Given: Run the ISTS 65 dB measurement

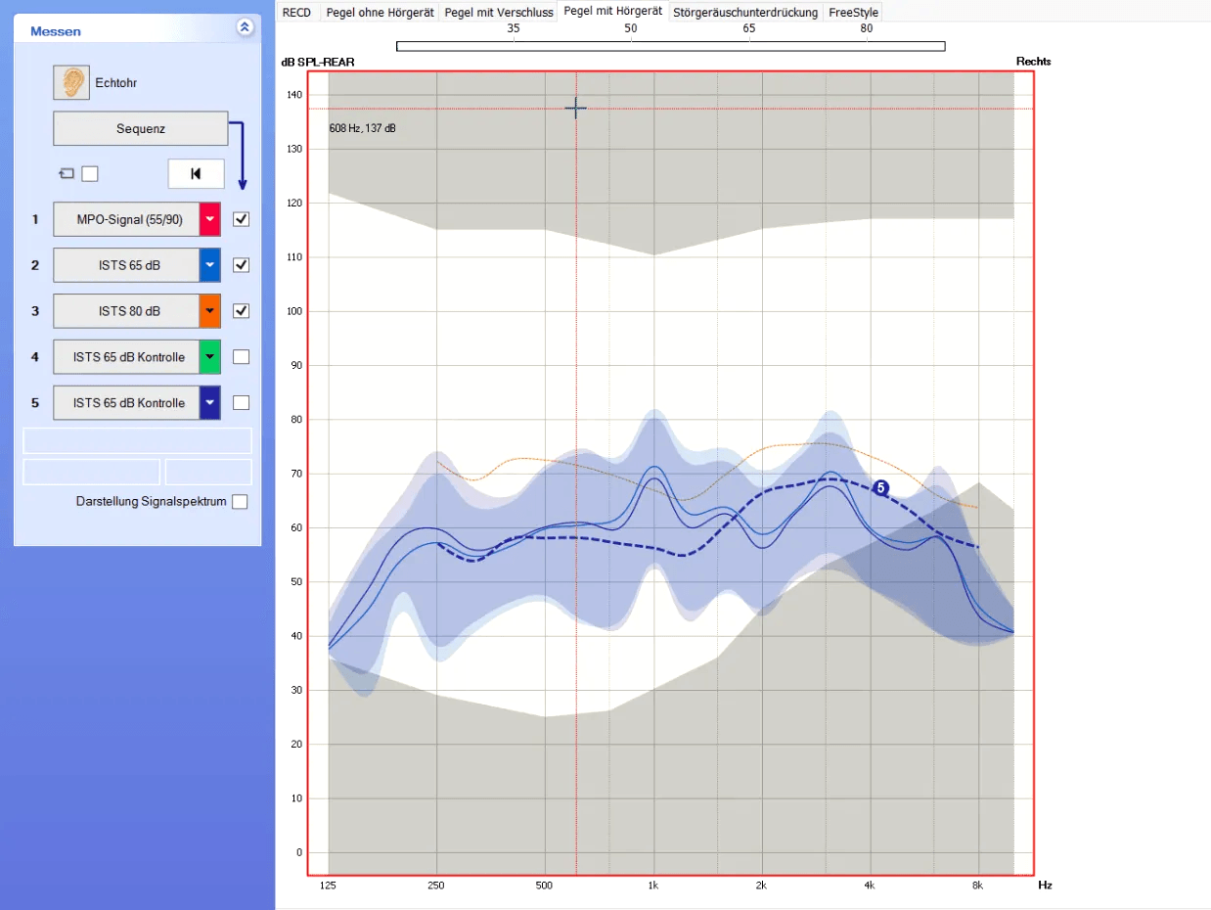Looking at the screenshot, I should pyautogui.click(x=126, y=265).
